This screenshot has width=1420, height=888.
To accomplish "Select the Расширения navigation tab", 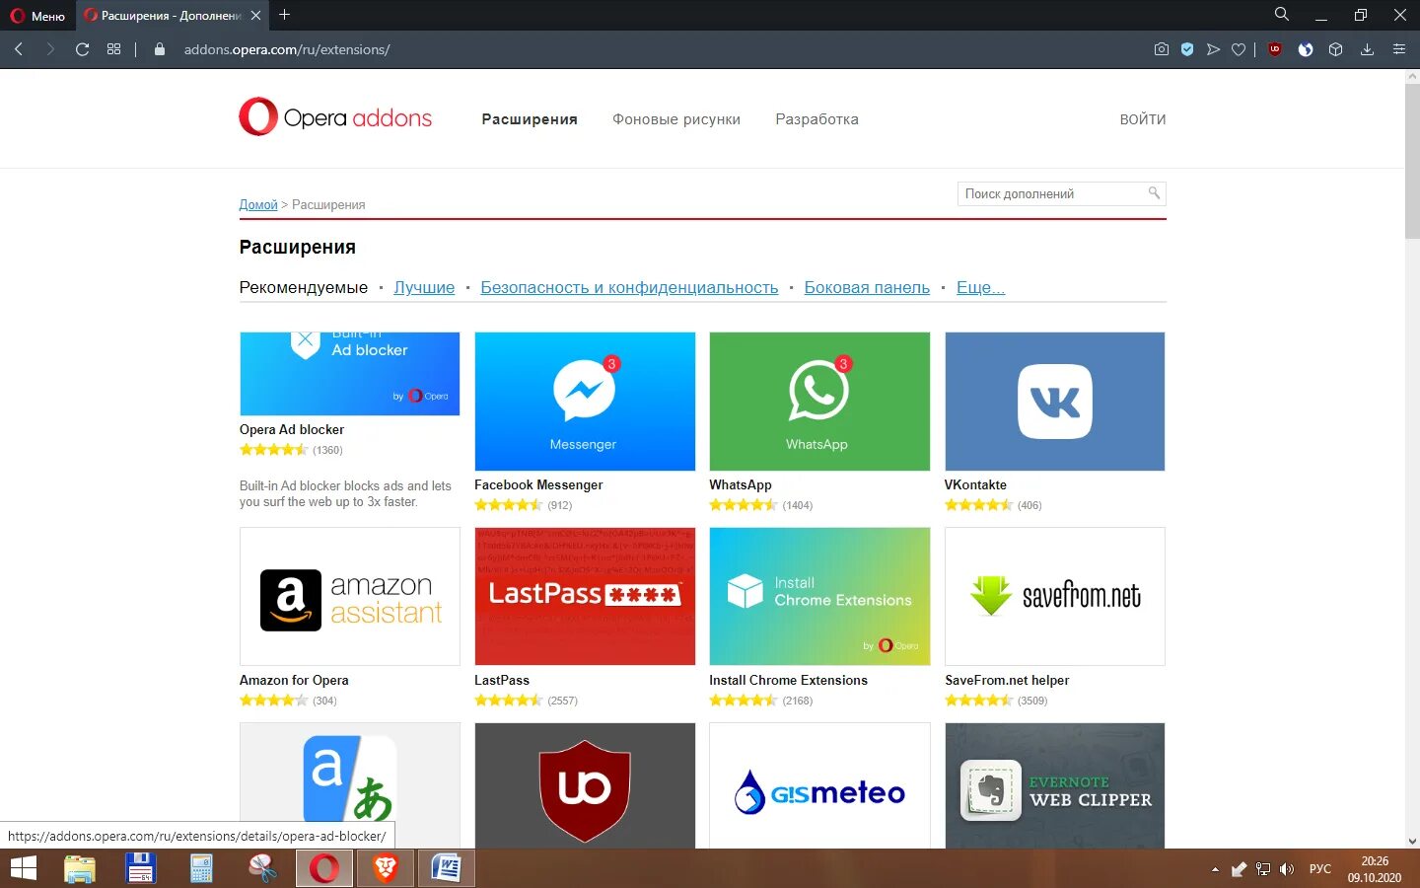I will (x=530, y=119).
